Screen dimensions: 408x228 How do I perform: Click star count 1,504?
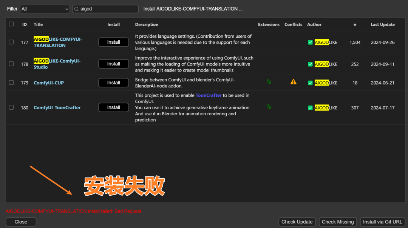point(355,42)
